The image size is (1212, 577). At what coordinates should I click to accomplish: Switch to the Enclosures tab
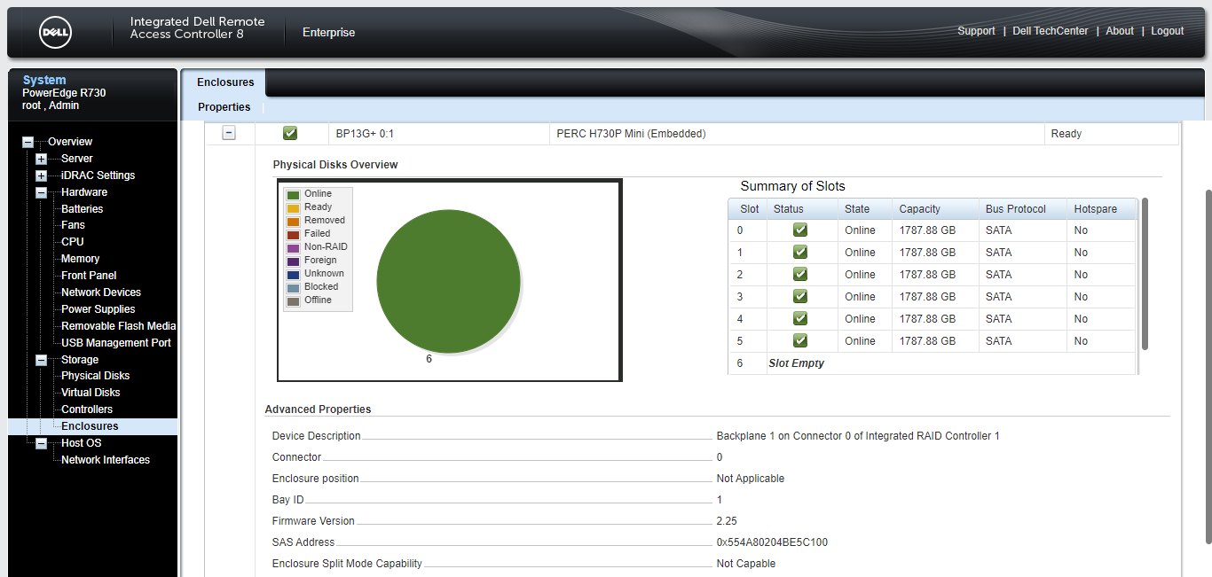(x=225, y=82)
